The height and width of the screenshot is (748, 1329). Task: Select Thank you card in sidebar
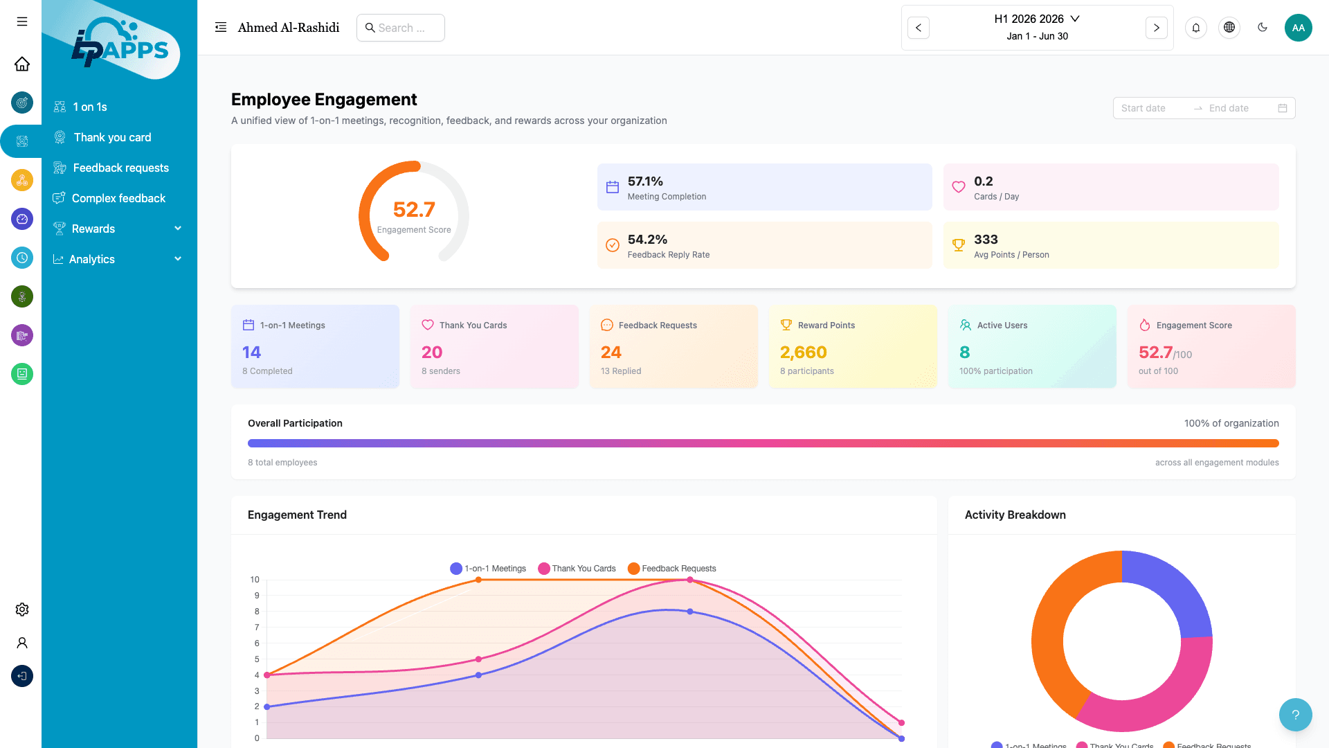coord(111,137)
